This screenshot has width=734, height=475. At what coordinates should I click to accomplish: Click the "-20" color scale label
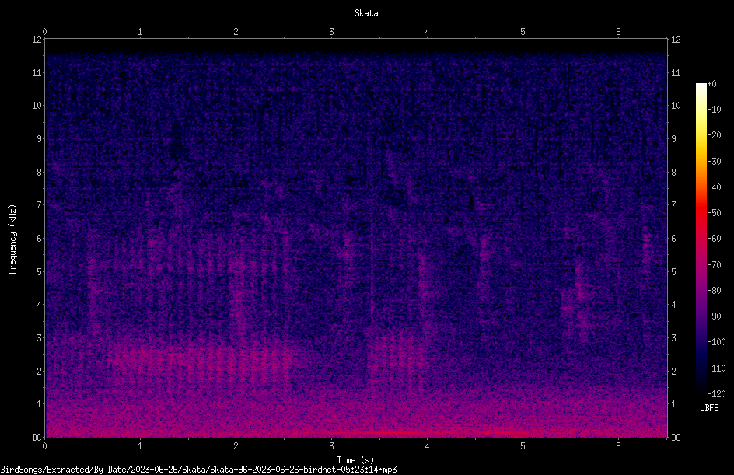point(715,135)
